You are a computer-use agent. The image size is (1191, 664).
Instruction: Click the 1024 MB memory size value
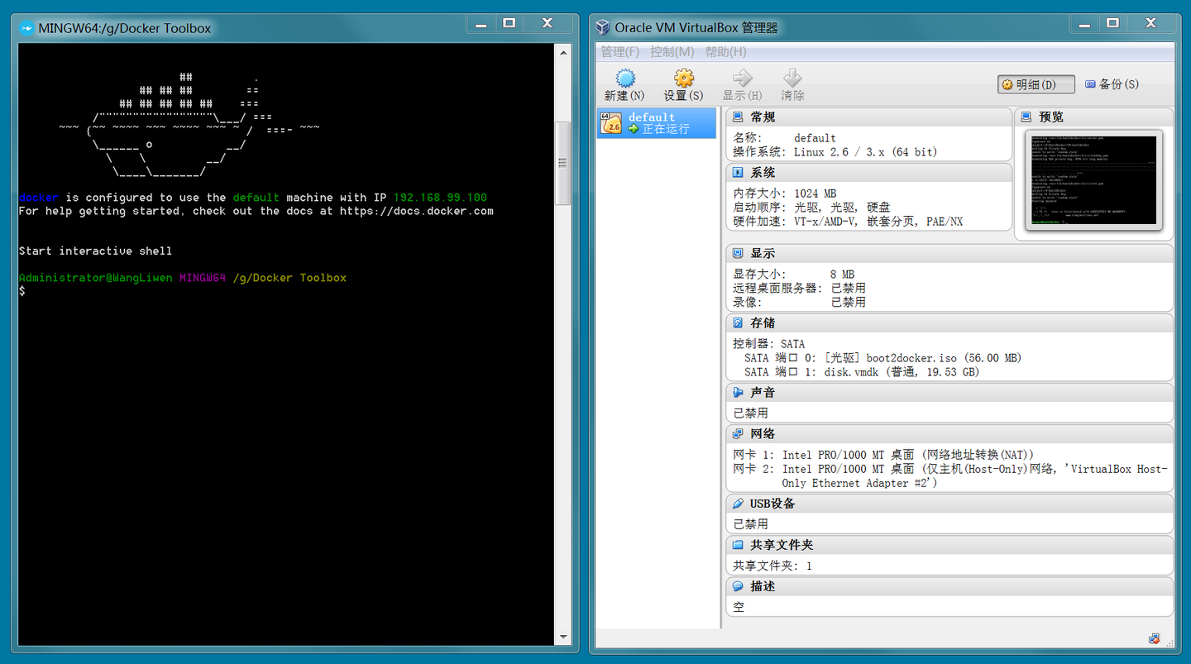815,193
